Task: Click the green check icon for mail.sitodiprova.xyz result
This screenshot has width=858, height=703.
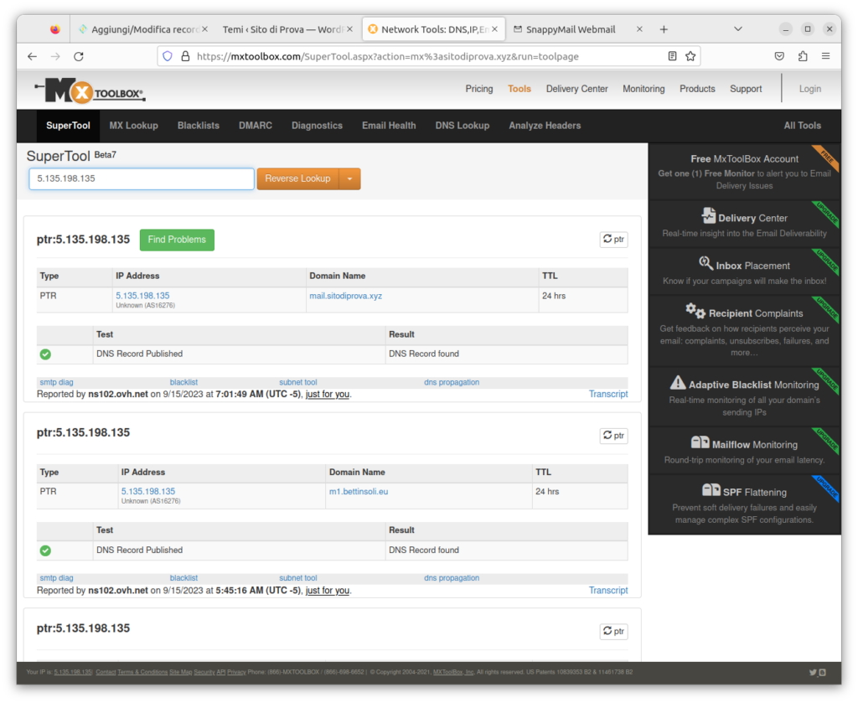Action: point(45,354)
